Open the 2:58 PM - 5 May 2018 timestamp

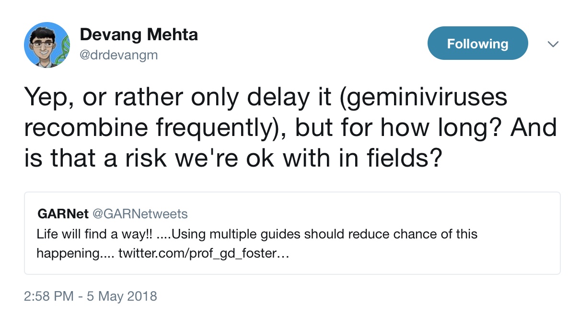[x=91, y=296]
